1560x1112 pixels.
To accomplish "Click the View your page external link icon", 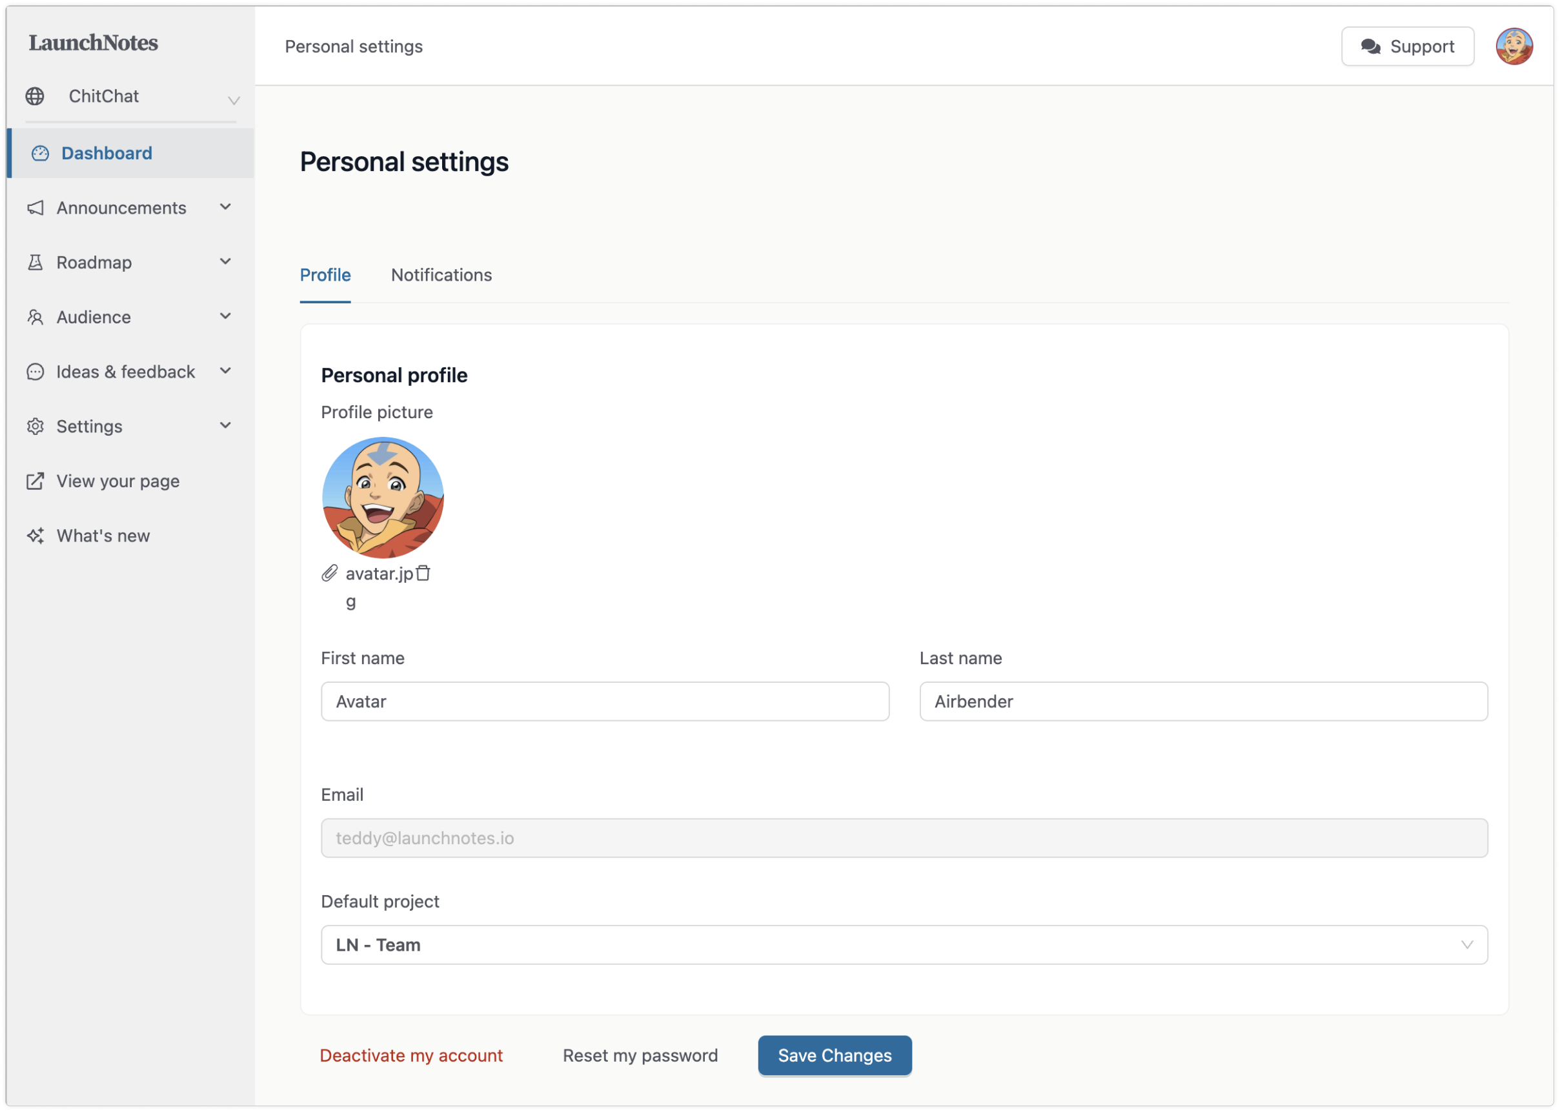I will 35,481.
